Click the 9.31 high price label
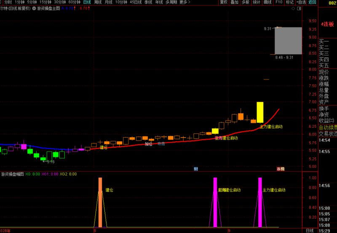Viewport: 337px width, 233px height. 267,29
